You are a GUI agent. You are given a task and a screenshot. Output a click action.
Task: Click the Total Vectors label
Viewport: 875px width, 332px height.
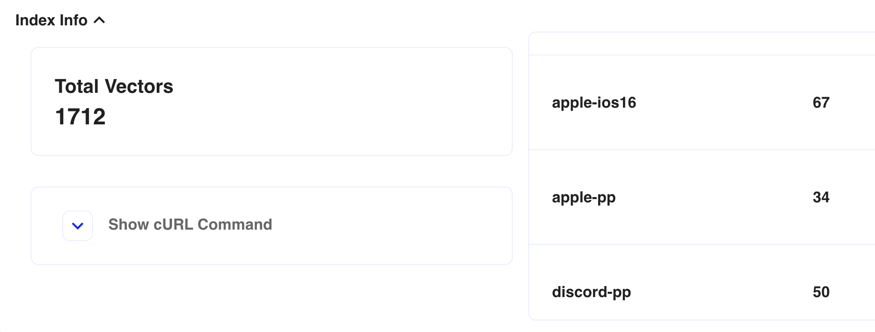pyautogui.click(x=114, y=87)
